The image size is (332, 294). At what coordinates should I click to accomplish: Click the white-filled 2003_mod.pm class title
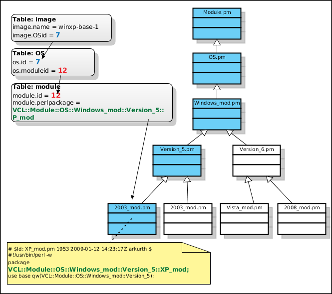tap(188, 208)
